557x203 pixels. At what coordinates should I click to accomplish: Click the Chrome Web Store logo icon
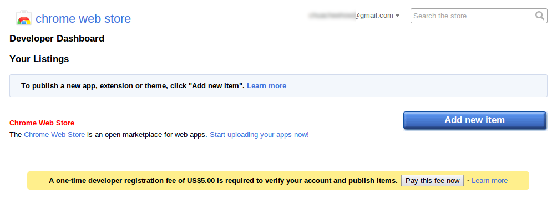[x=24, y=18]
